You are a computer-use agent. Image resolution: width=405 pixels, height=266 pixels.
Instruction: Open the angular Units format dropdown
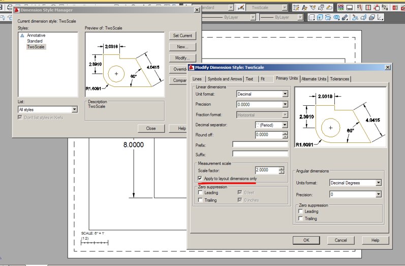pyautogui.click(x=379, y=183)
